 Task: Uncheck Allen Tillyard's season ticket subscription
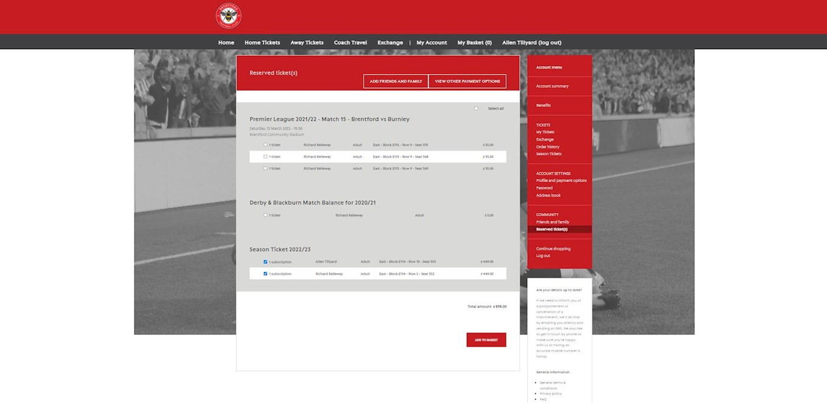[x=265, y=262]
